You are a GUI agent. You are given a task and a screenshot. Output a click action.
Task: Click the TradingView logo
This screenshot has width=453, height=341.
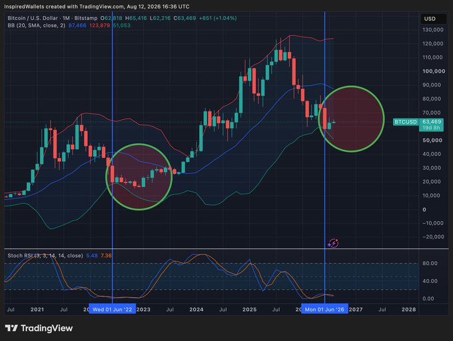(x=39, y=328)
